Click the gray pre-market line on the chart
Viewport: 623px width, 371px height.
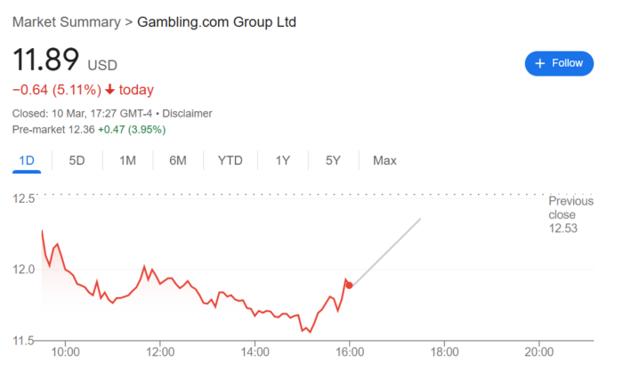(x=387, y=249)
